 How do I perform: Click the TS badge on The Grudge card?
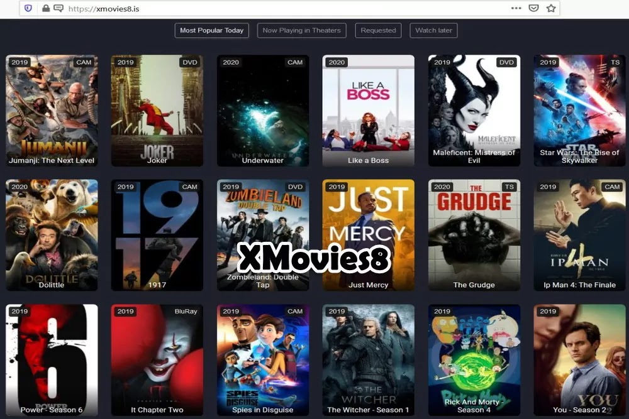[x=509, y=187]
